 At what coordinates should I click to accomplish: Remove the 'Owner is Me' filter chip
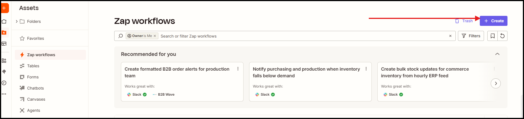tap(155, 36)
